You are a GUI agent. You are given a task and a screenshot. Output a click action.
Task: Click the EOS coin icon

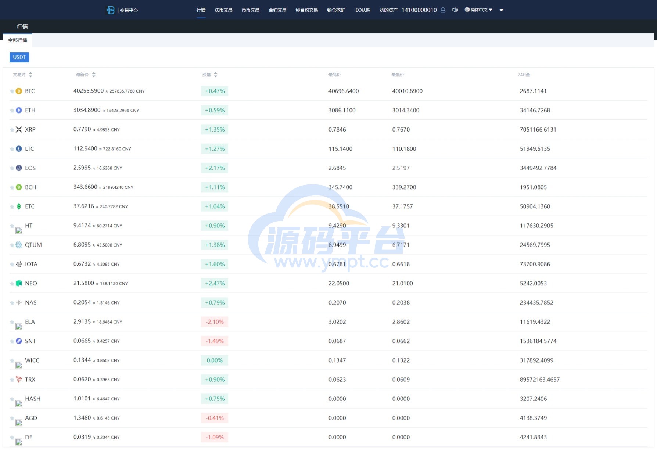[19, 168]
